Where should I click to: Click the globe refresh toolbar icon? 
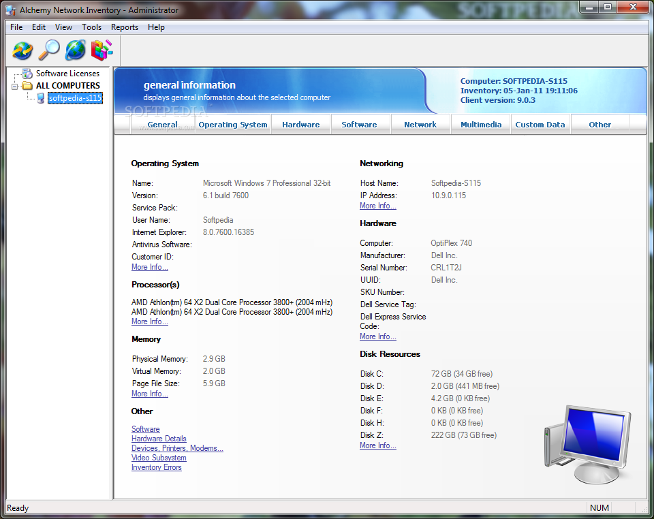pyautogui.click(x=22, y=50)
